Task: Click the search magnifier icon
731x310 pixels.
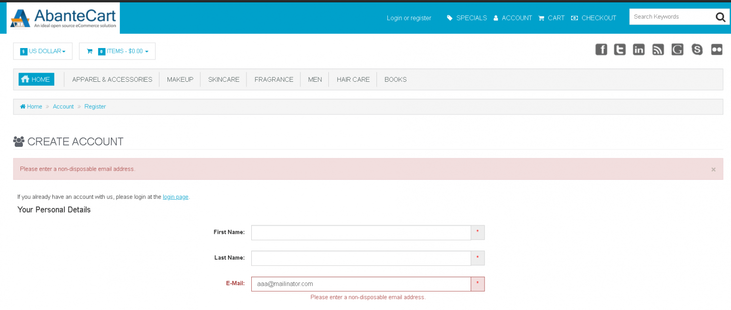Action: (720, 18)
